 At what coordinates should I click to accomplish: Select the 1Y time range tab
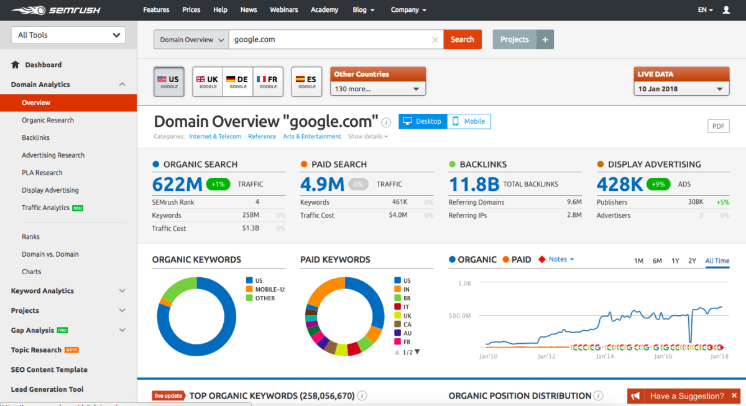(x=675, y=261)
